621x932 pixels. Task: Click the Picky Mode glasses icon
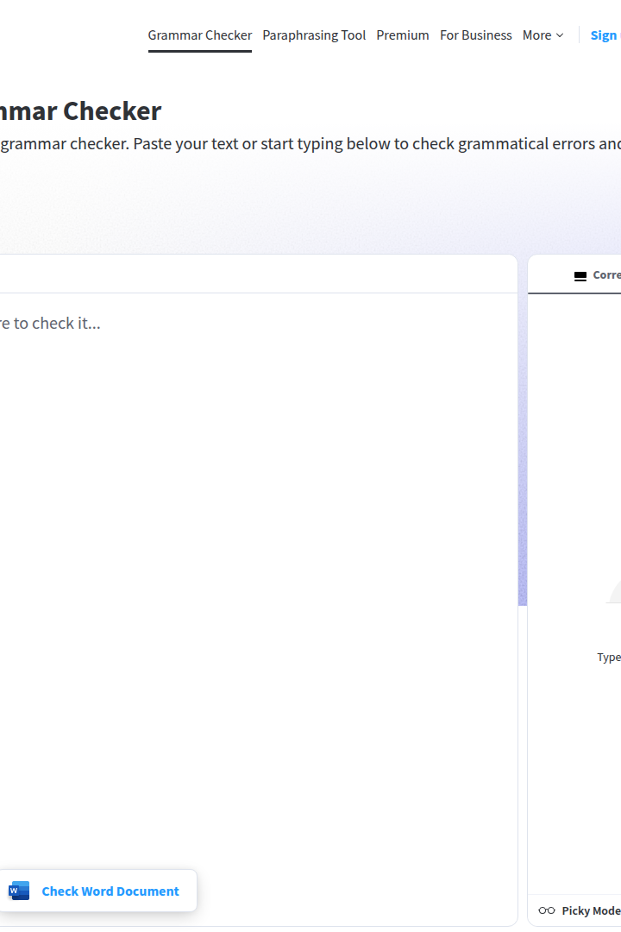click(547, 910)
